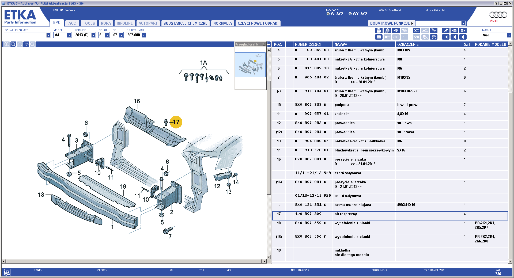
Task: Open the double shopping cart icon
Action: 434,31
